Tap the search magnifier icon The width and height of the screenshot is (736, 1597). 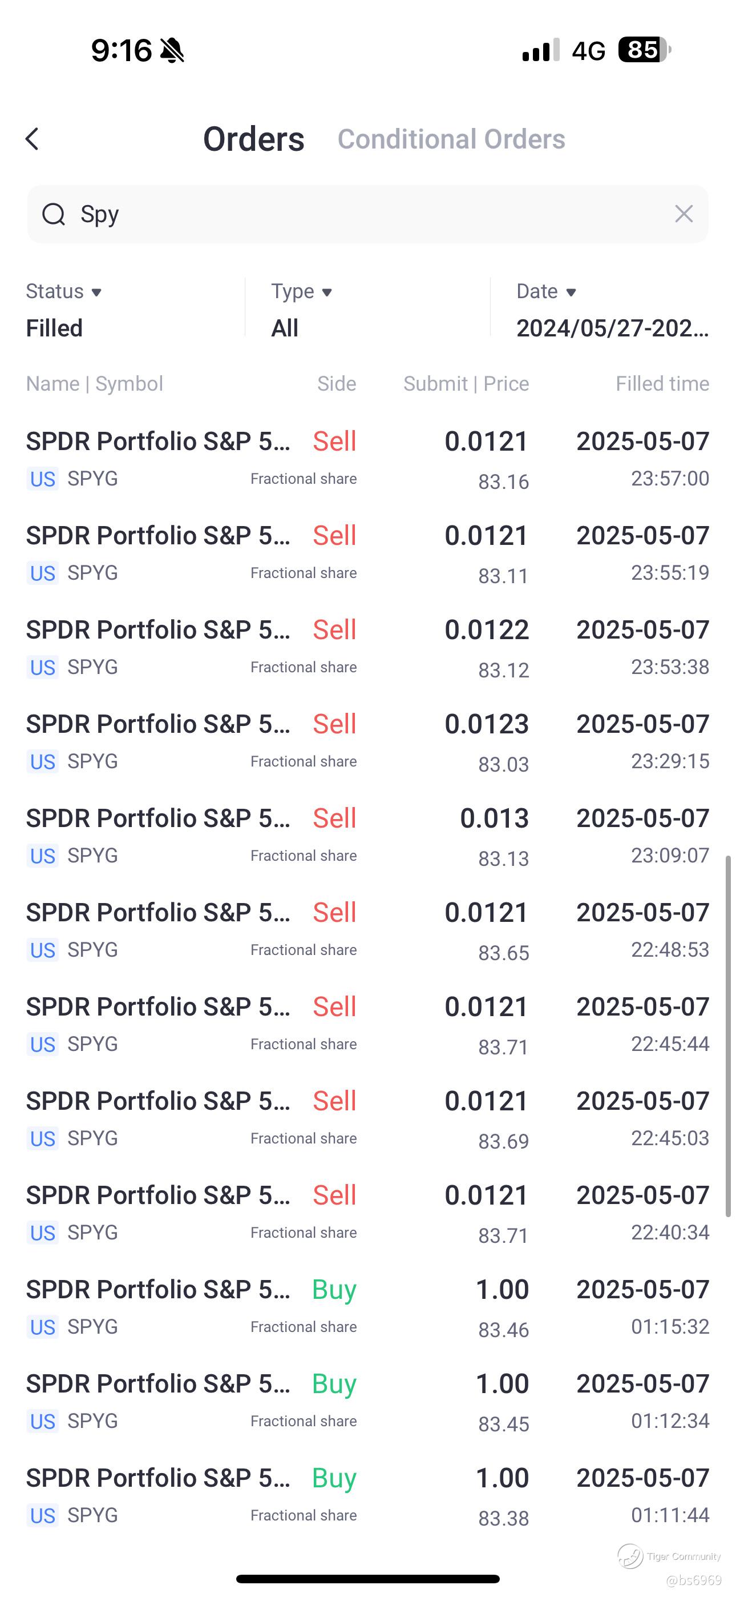(x=53, y=215)
